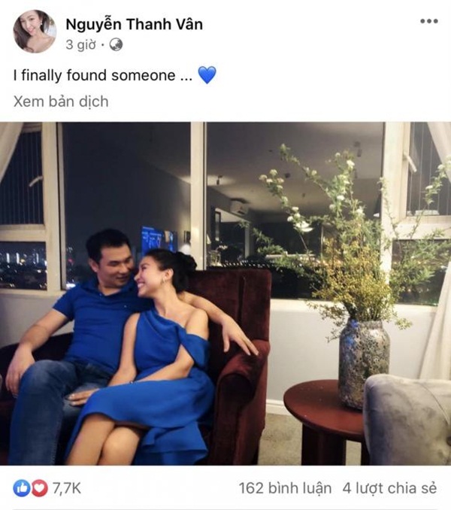Click Xem bản dịch translation link
451x510 pixels.
61,102
